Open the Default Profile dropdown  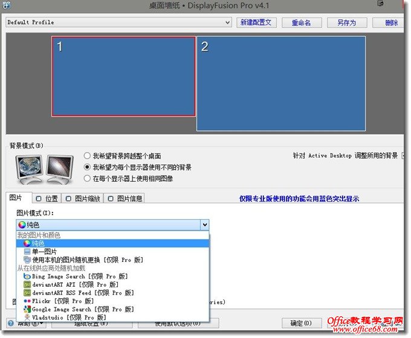(x=118, y=22)
